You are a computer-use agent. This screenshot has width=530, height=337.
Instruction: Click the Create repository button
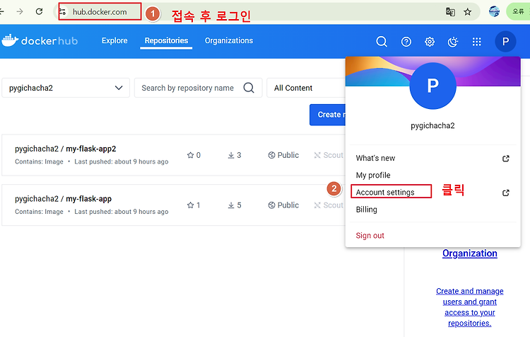point(327,115)
